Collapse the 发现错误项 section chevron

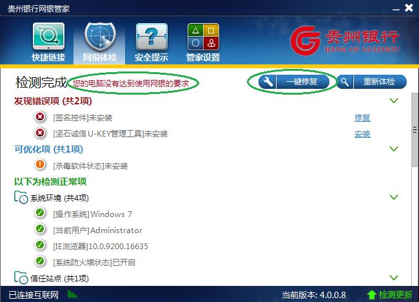(394, 100)
